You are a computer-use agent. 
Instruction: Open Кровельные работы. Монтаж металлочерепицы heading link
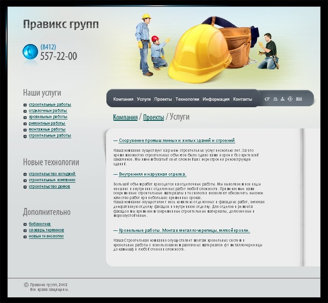click(184, 230)
